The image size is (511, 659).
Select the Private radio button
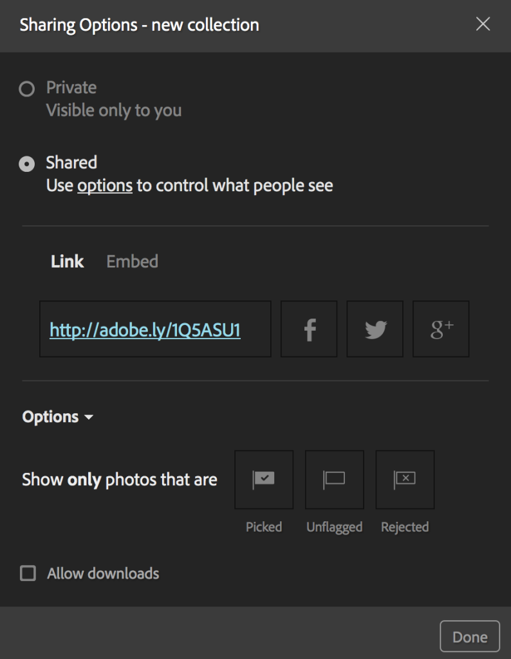pos(27,89)
